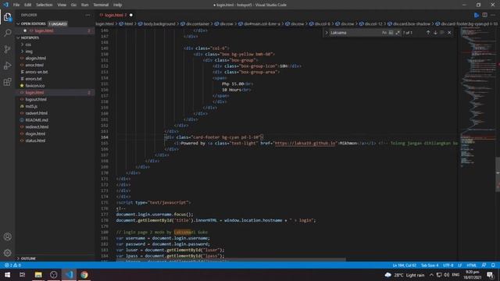Expand the replace toggle in find widget
Screen dimensions: 500x281
click(327, 33)
